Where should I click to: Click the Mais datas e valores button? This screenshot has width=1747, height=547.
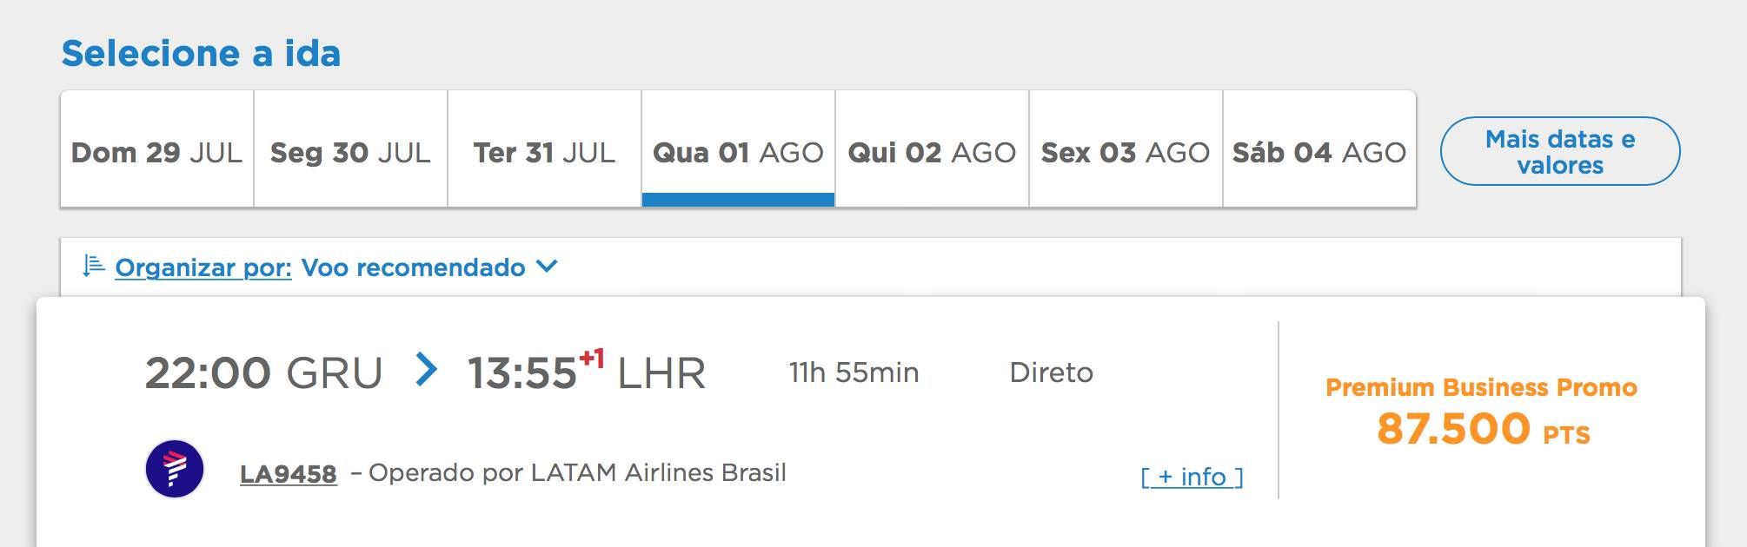point(1560,151)
